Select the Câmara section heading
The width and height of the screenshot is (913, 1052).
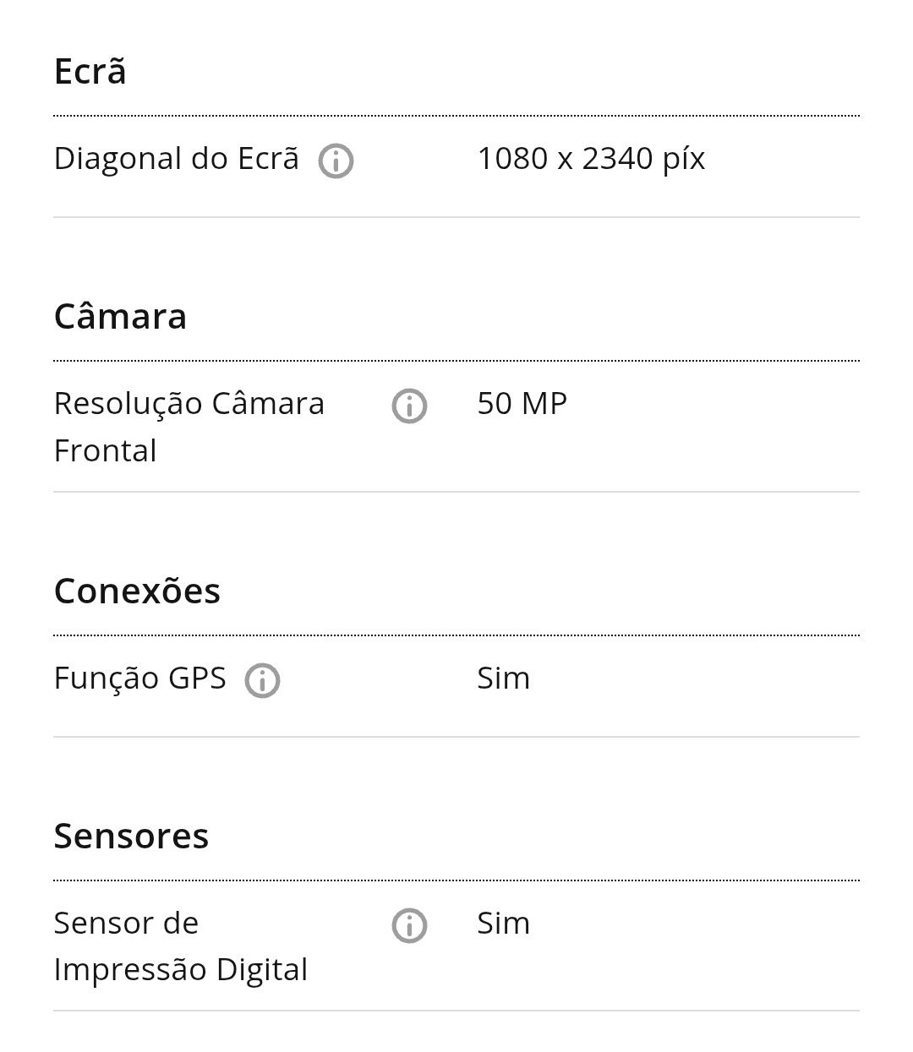(120, 316)
